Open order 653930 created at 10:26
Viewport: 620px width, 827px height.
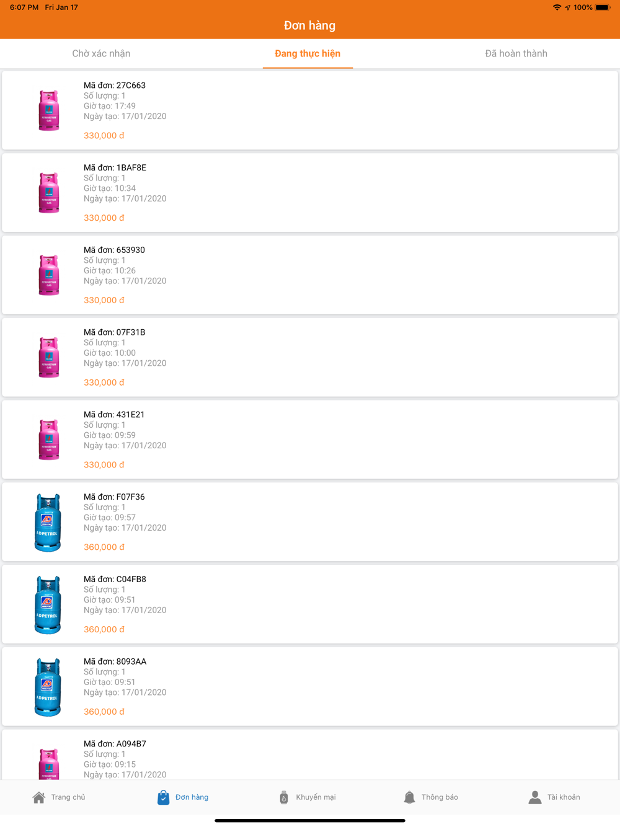coord(310,275)
